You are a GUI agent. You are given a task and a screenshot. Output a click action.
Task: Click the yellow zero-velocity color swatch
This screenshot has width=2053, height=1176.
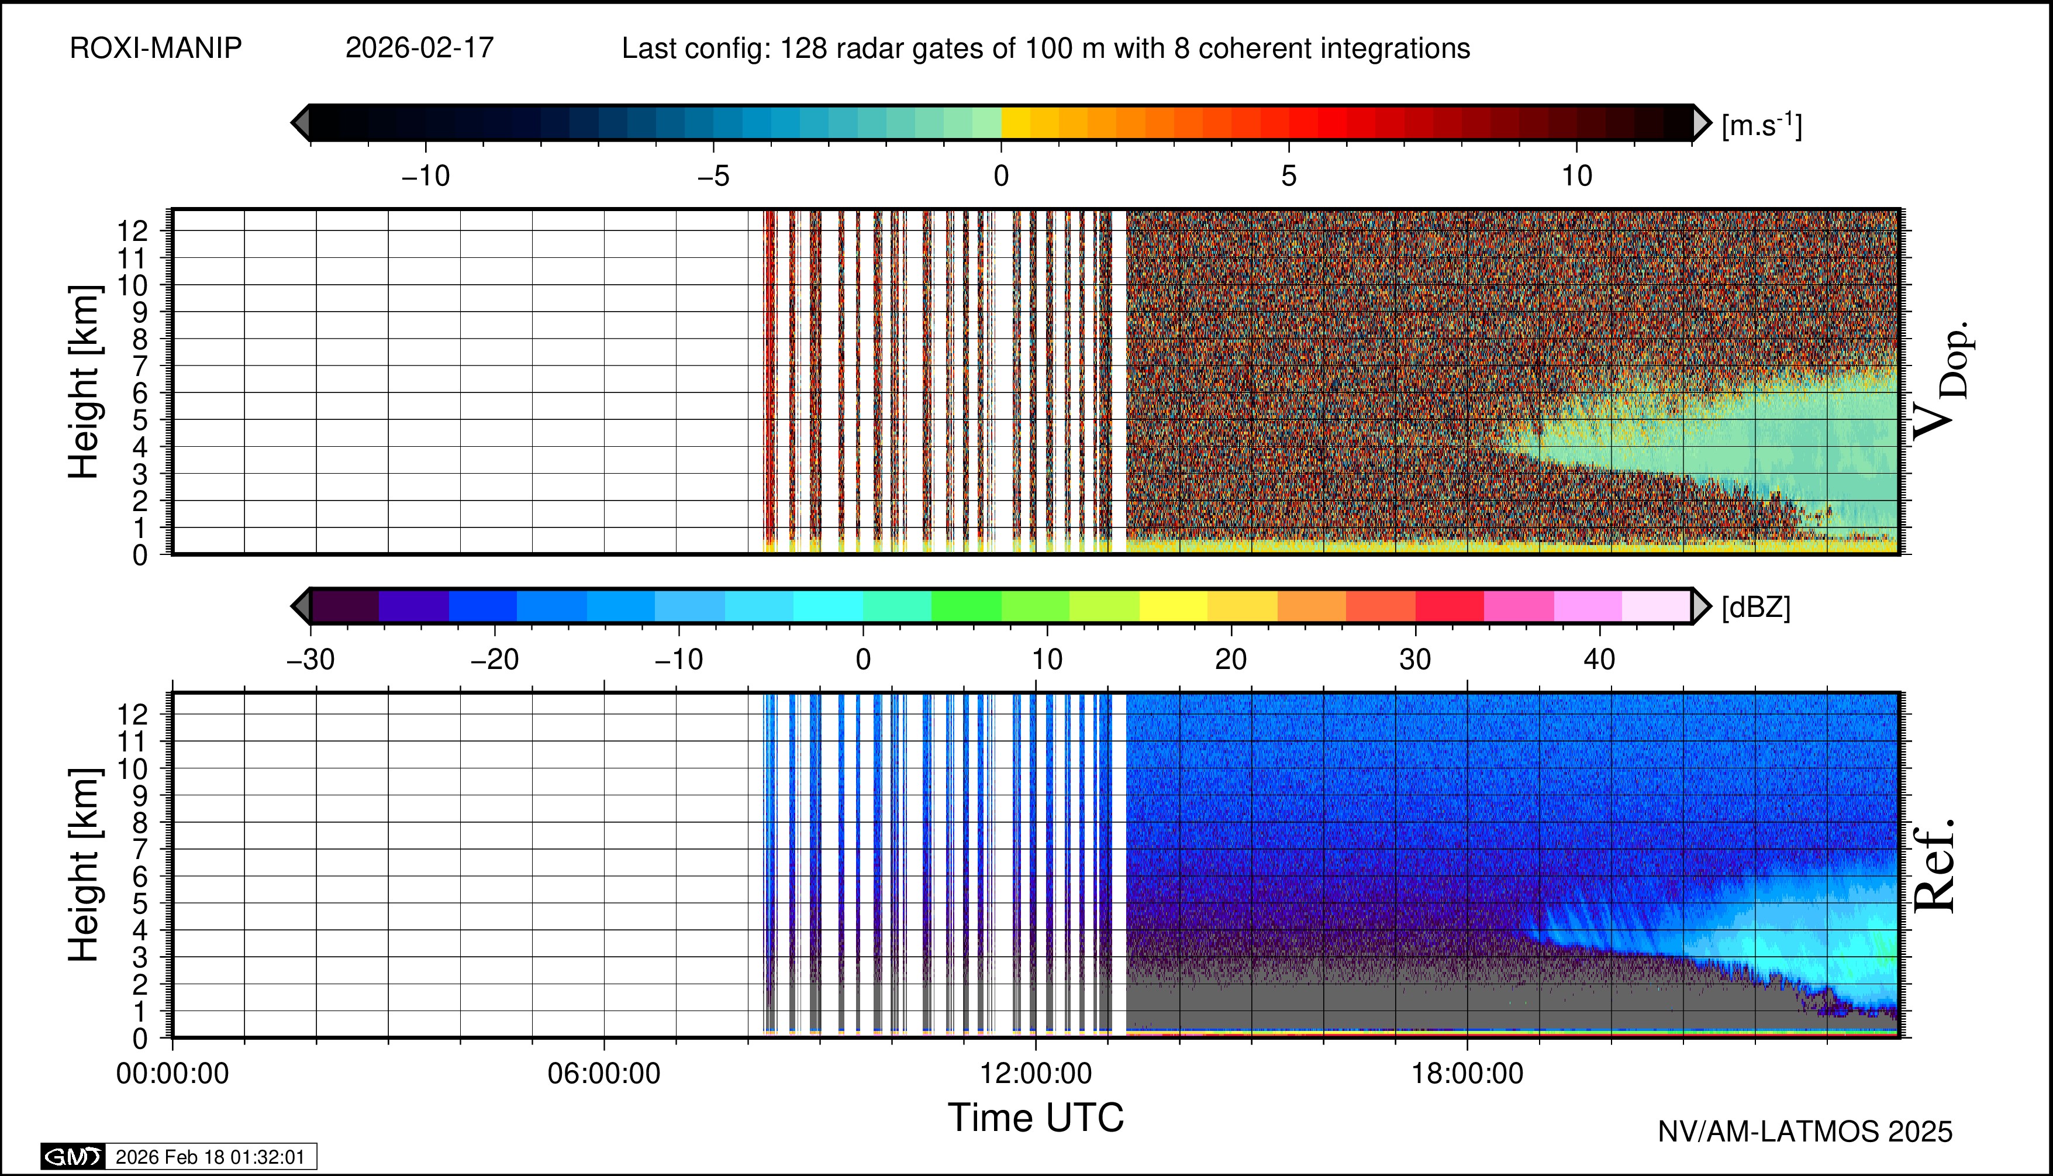click(1015, 123)
